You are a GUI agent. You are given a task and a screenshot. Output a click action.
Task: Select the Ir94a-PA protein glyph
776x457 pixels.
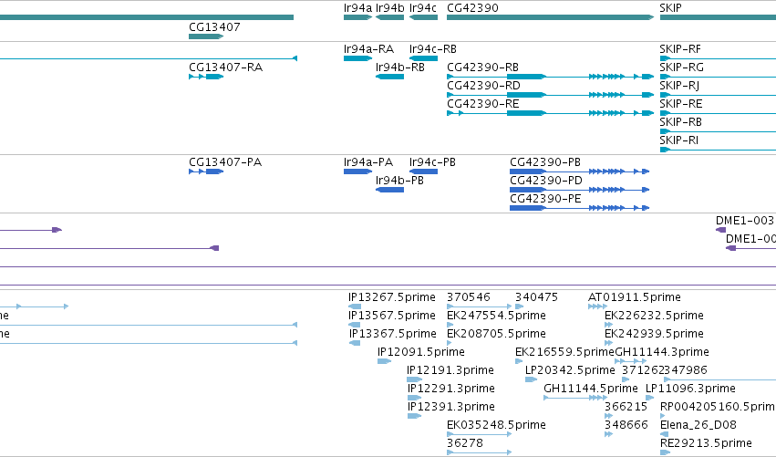[357, 171]
